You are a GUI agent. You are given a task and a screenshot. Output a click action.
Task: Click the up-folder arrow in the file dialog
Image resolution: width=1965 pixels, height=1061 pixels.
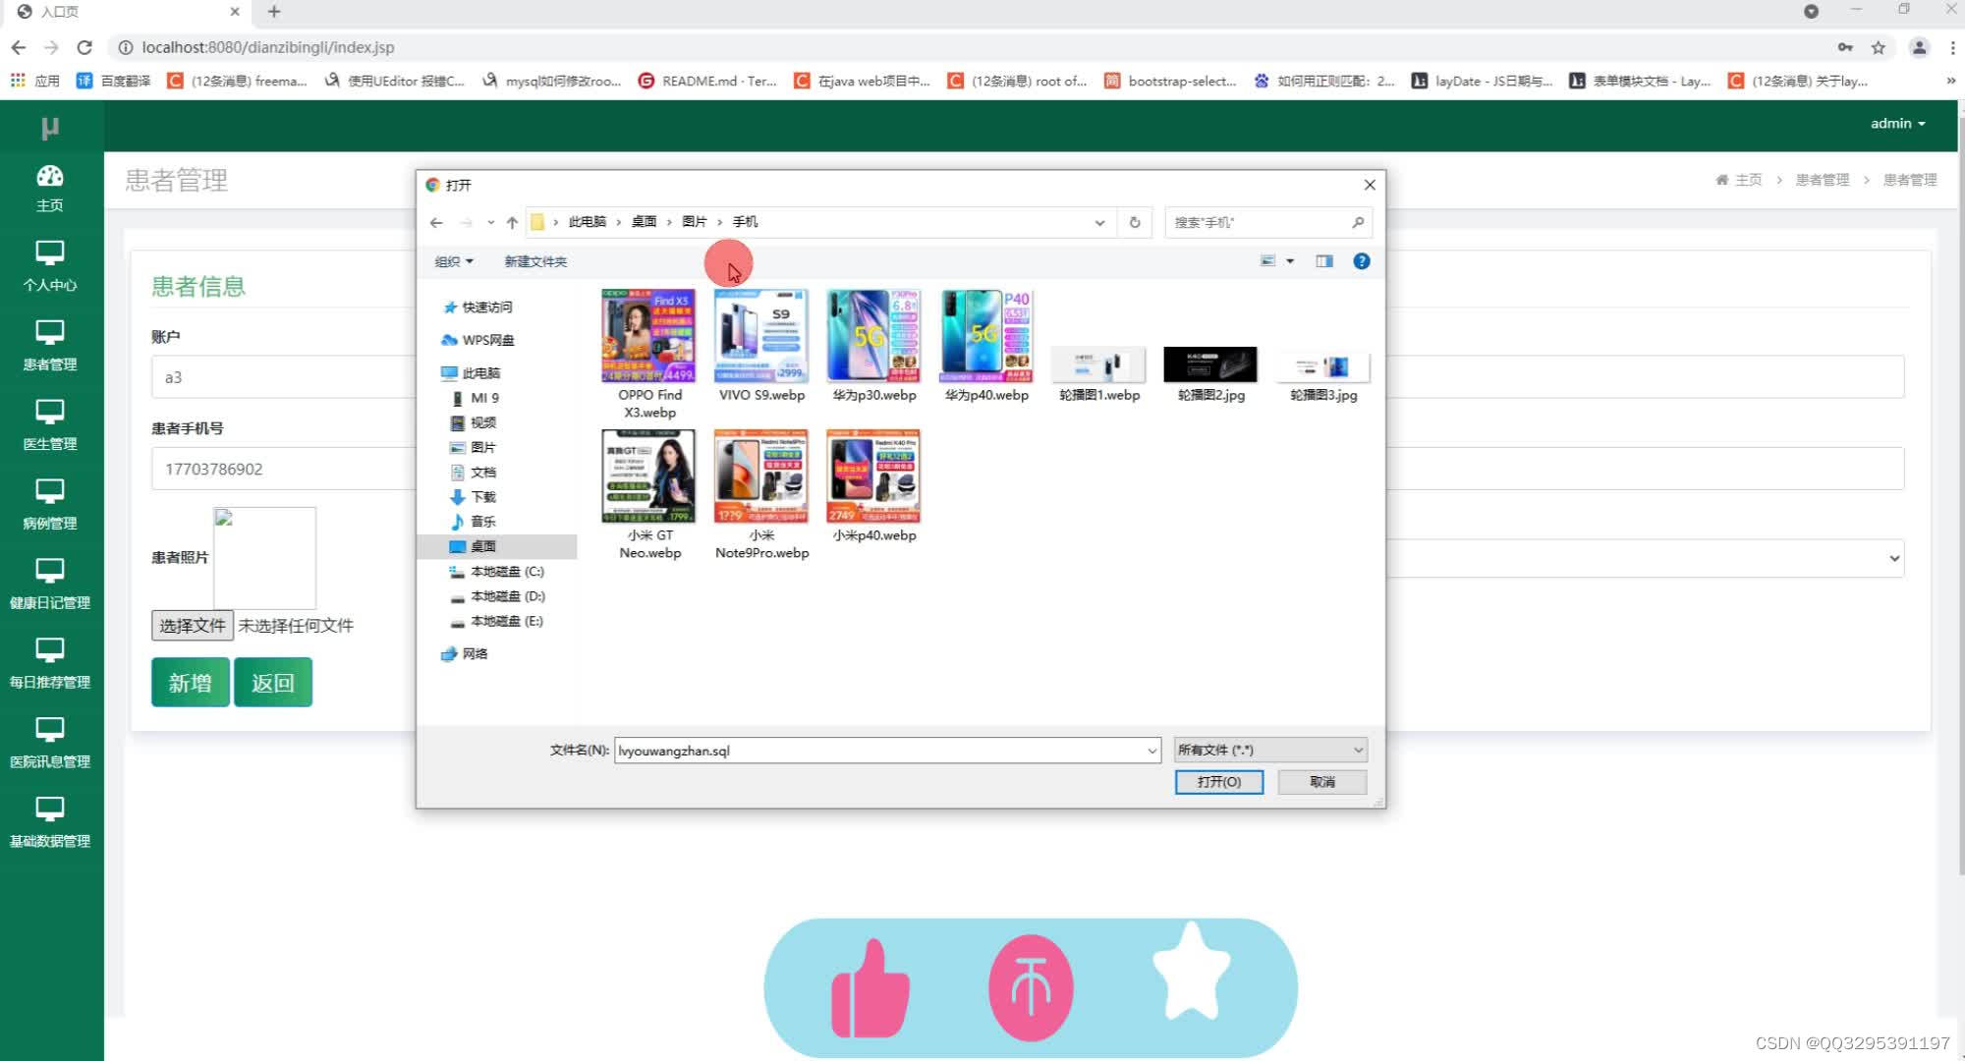512,223
